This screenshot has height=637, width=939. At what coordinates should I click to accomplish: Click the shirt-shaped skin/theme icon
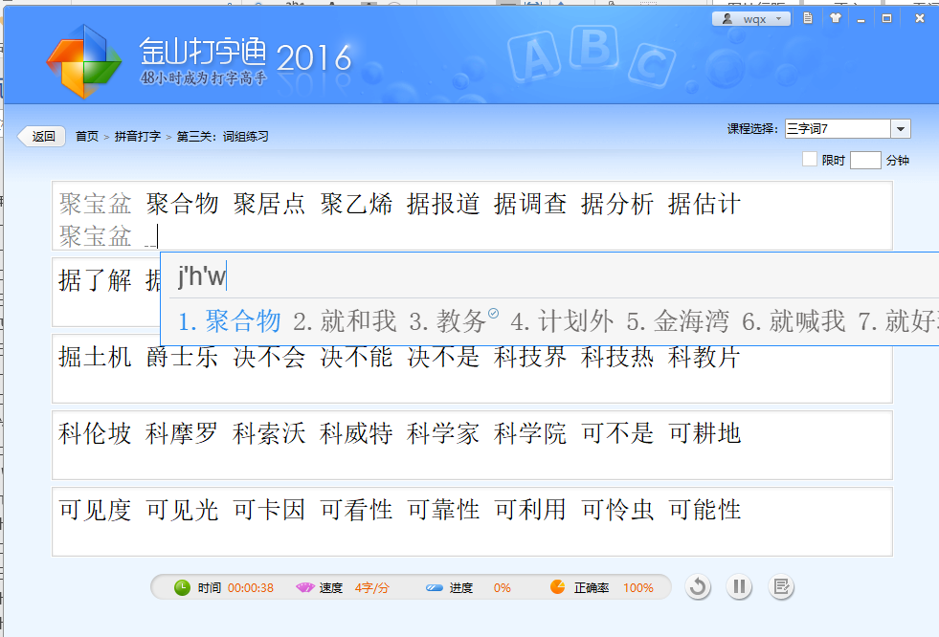coord(836,17)
